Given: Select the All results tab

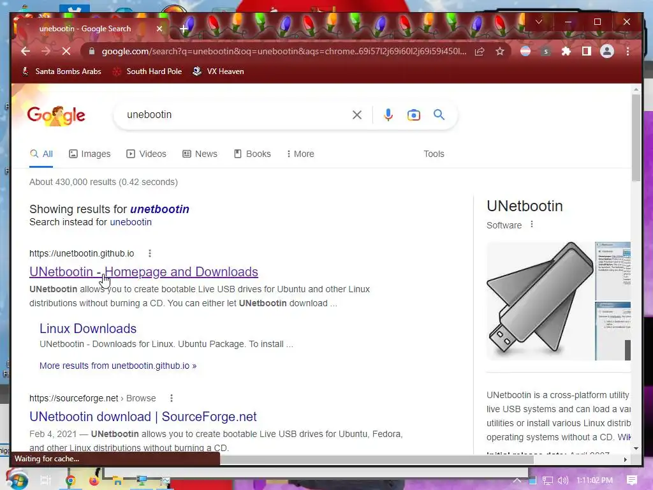Looking at the screenshot, I should coord(41,154).
